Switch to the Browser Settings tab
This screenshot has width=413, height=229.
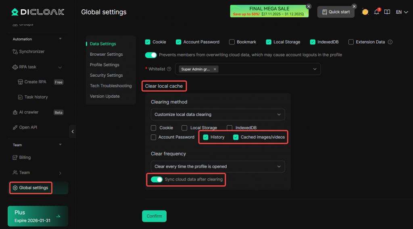coord(106,54)
